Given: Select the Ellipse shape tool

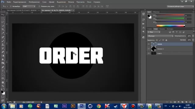Looking at the screenshot, I should point(3,78).
